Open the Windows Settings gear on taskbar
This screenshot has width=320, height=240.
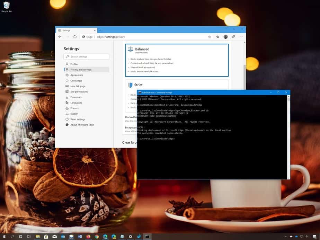pyautogui.click(x=131, y=237)
